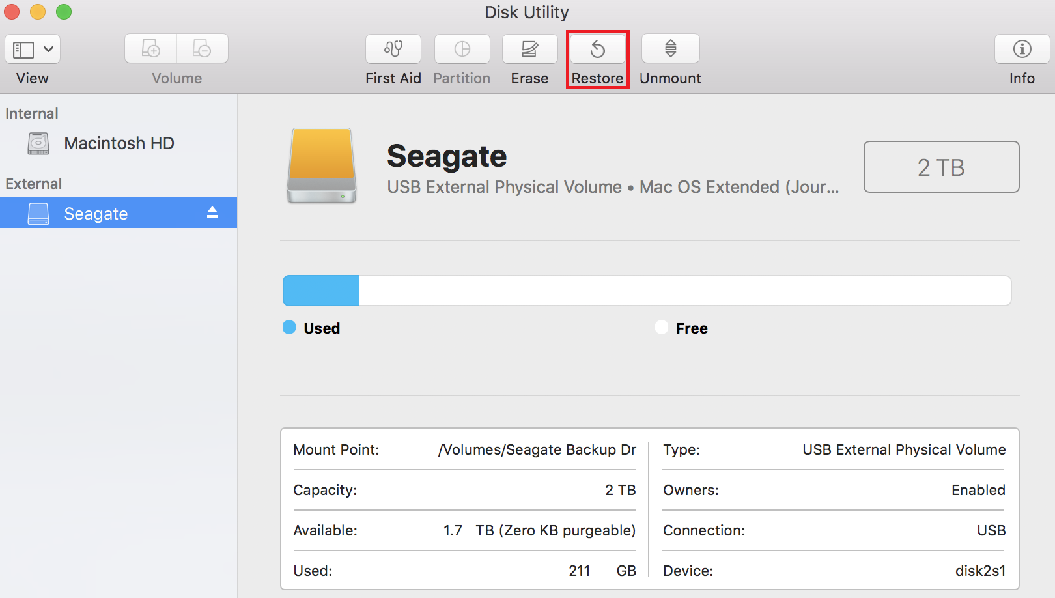Click 'USB External Physical Volume' subtitle
This screenshot has height=598, width=1055.
505,187
